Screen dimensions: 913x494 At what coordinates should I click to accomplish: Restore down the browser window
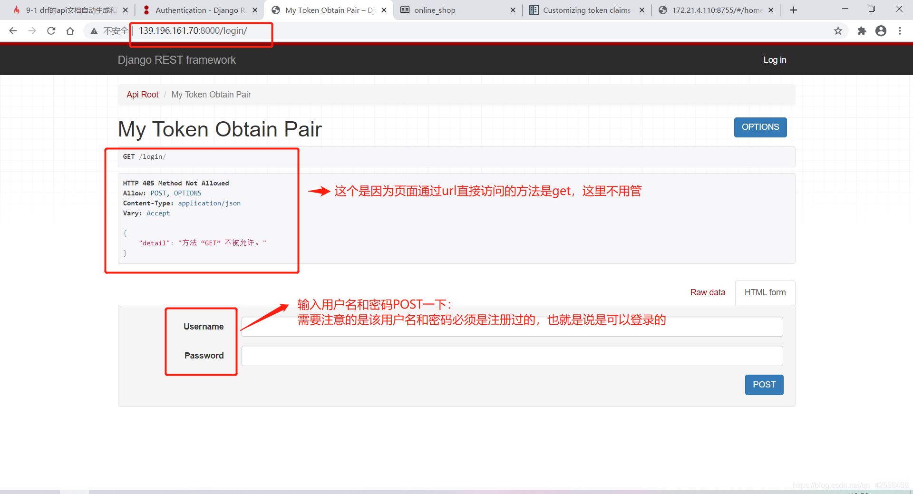[872, 9]
